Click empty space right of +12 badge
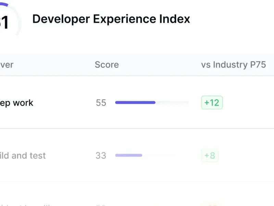Image resolution: width=274 pixels, height=206 pixels. point(248,102)
